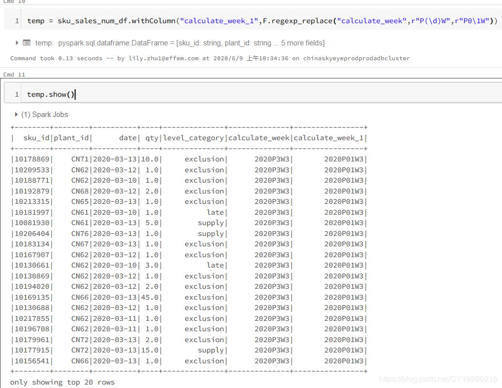
Task: Click the line number 1 in Cmd 11
Action: [x=17, y=94]
